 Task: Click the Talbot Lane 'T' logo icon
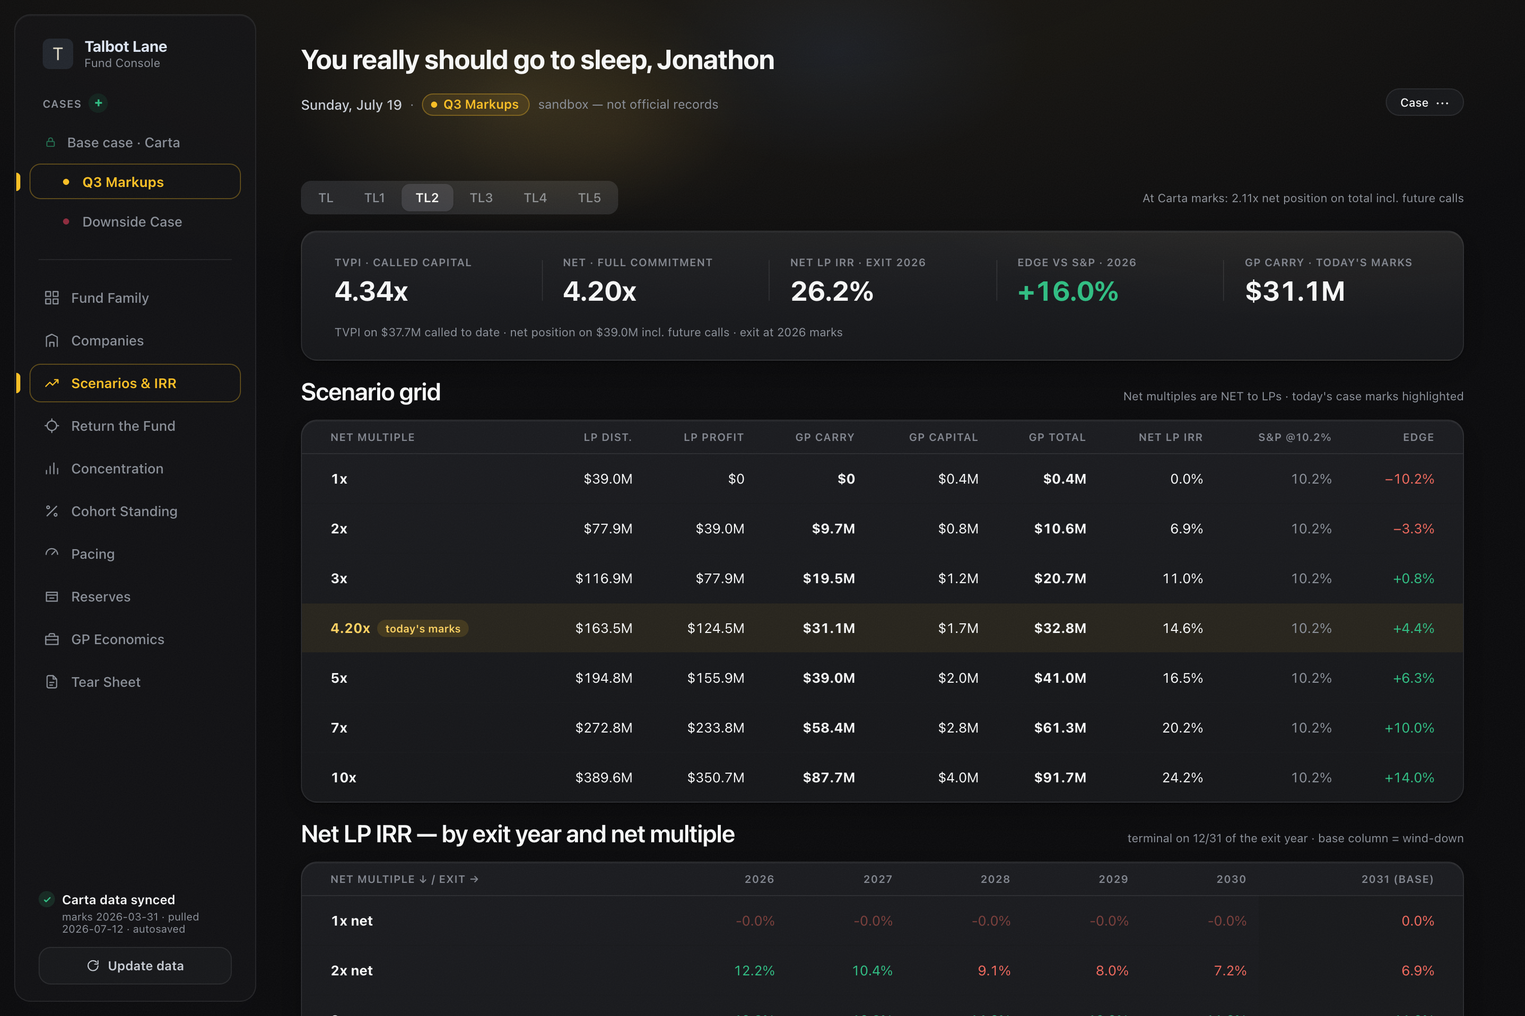click(58, 54)
